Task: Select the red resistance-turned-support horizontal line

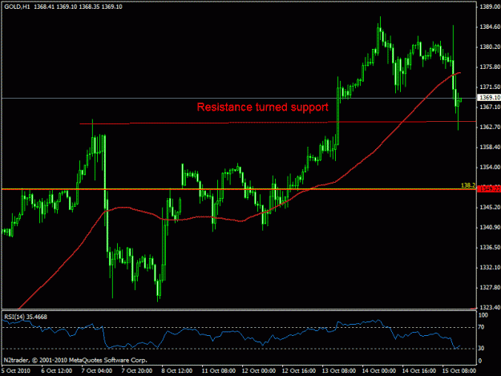Action: (x=277, y=123)
